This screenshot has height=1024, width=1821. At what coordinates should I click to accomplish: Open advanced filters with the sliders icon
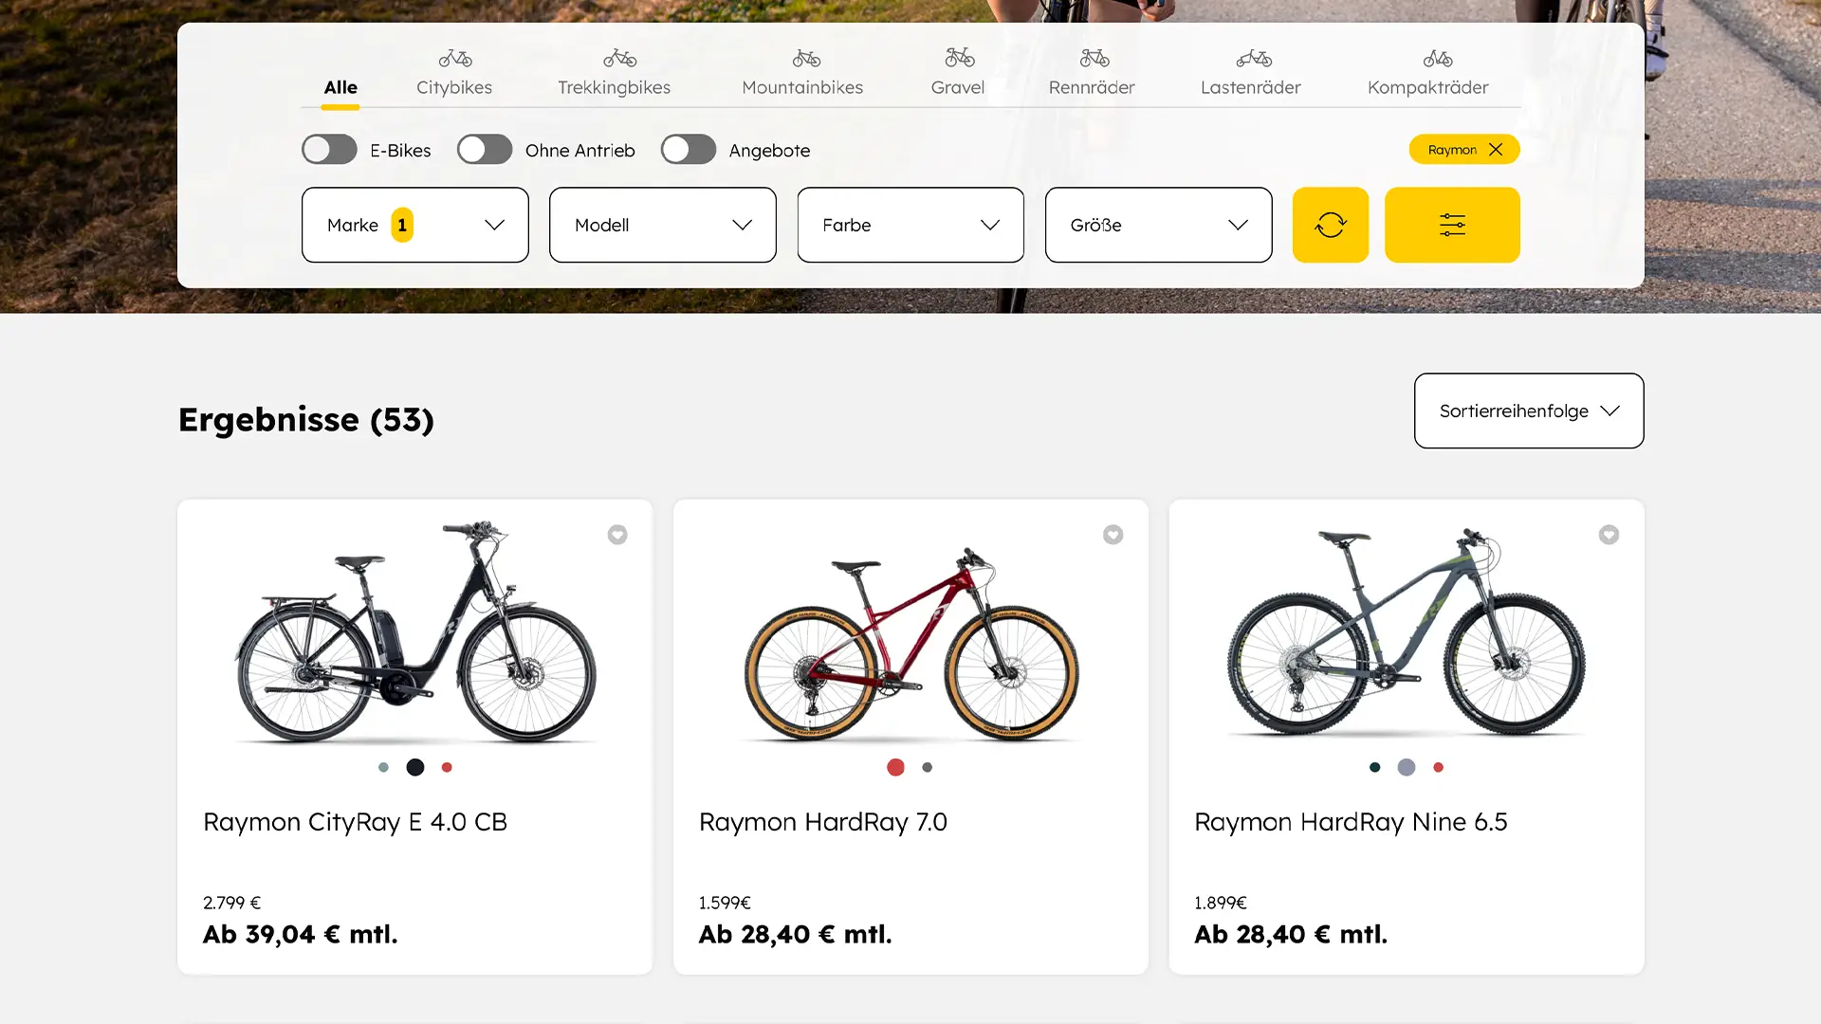[1452, 225]
